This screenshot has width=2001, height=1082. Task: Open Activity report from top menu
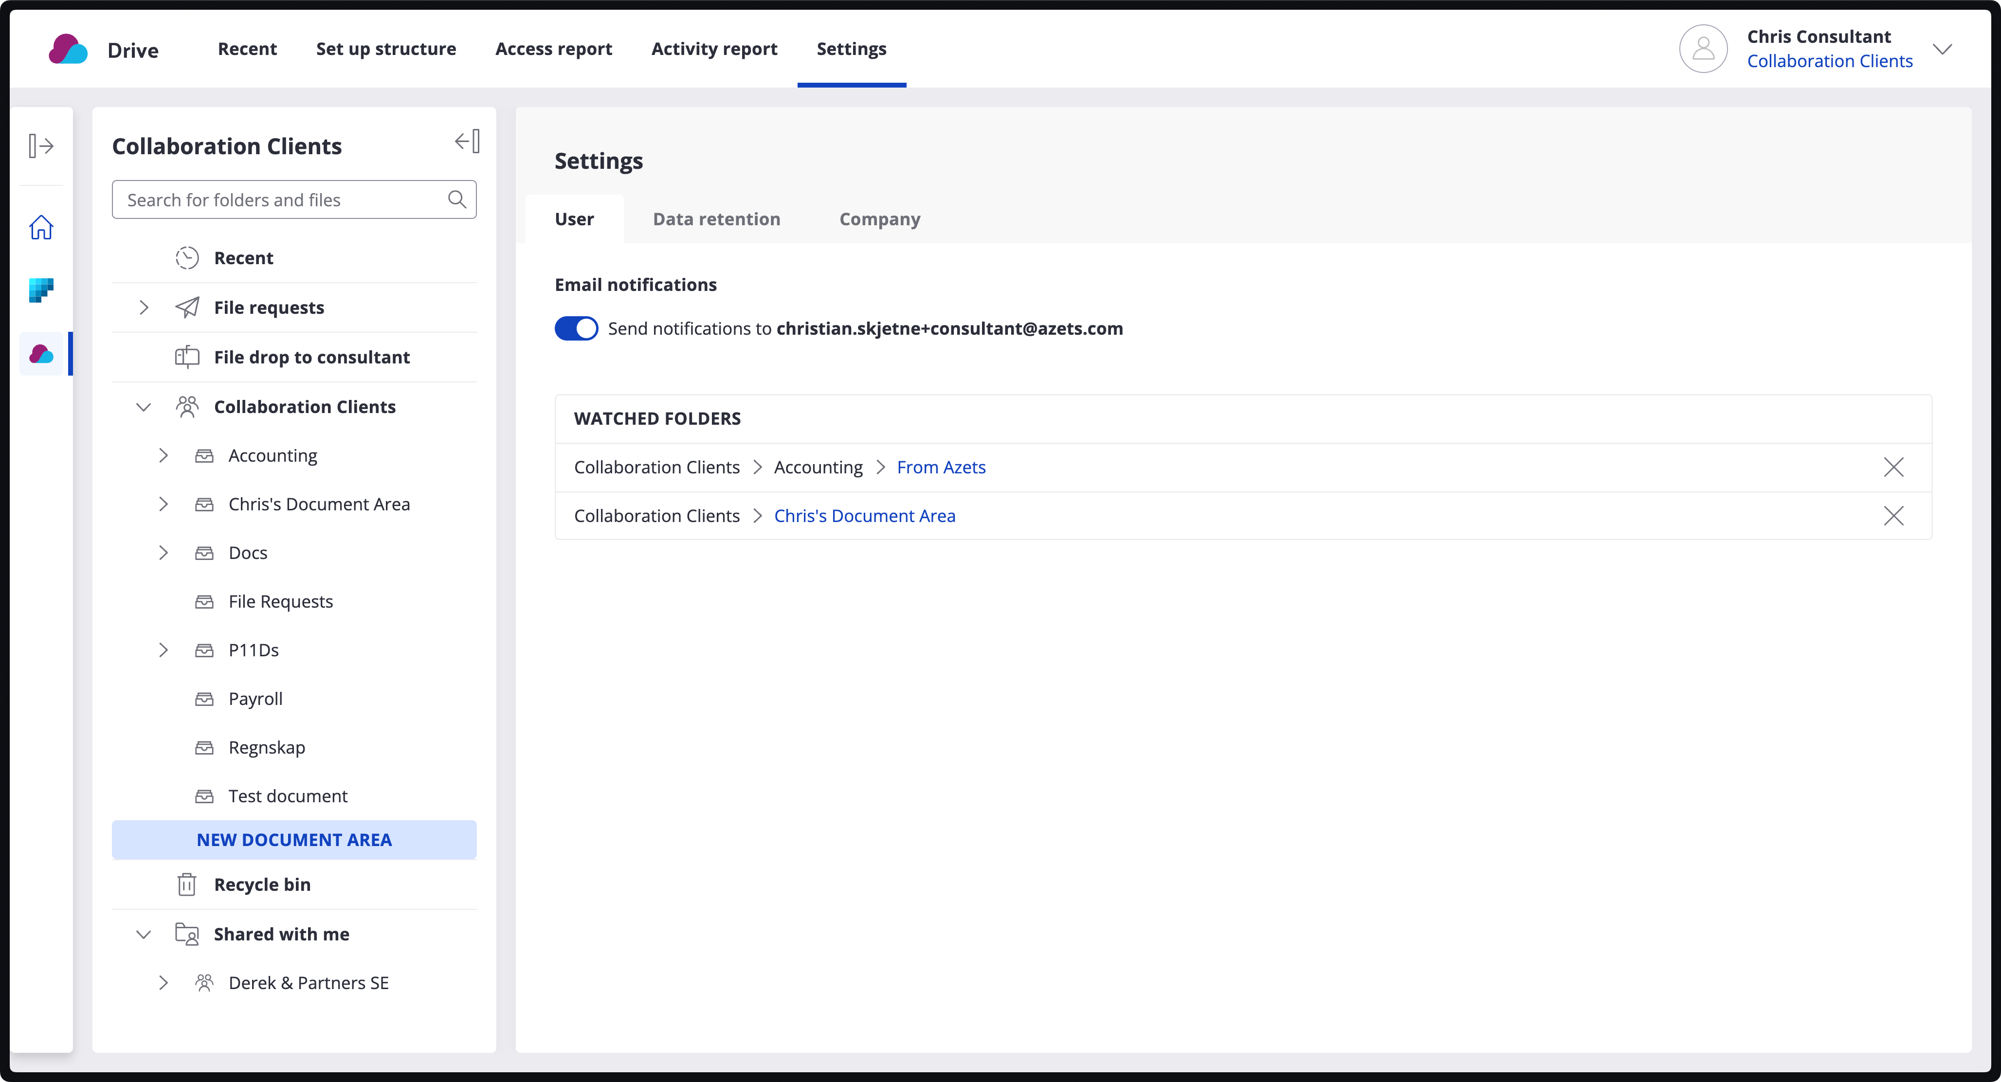714,49
